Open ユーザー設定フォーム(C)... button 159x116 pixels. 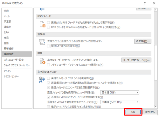(x=136, y=60)
